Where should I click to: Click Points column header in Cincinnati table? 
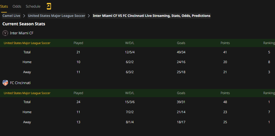pyautogui.click(x=225, y=93)
